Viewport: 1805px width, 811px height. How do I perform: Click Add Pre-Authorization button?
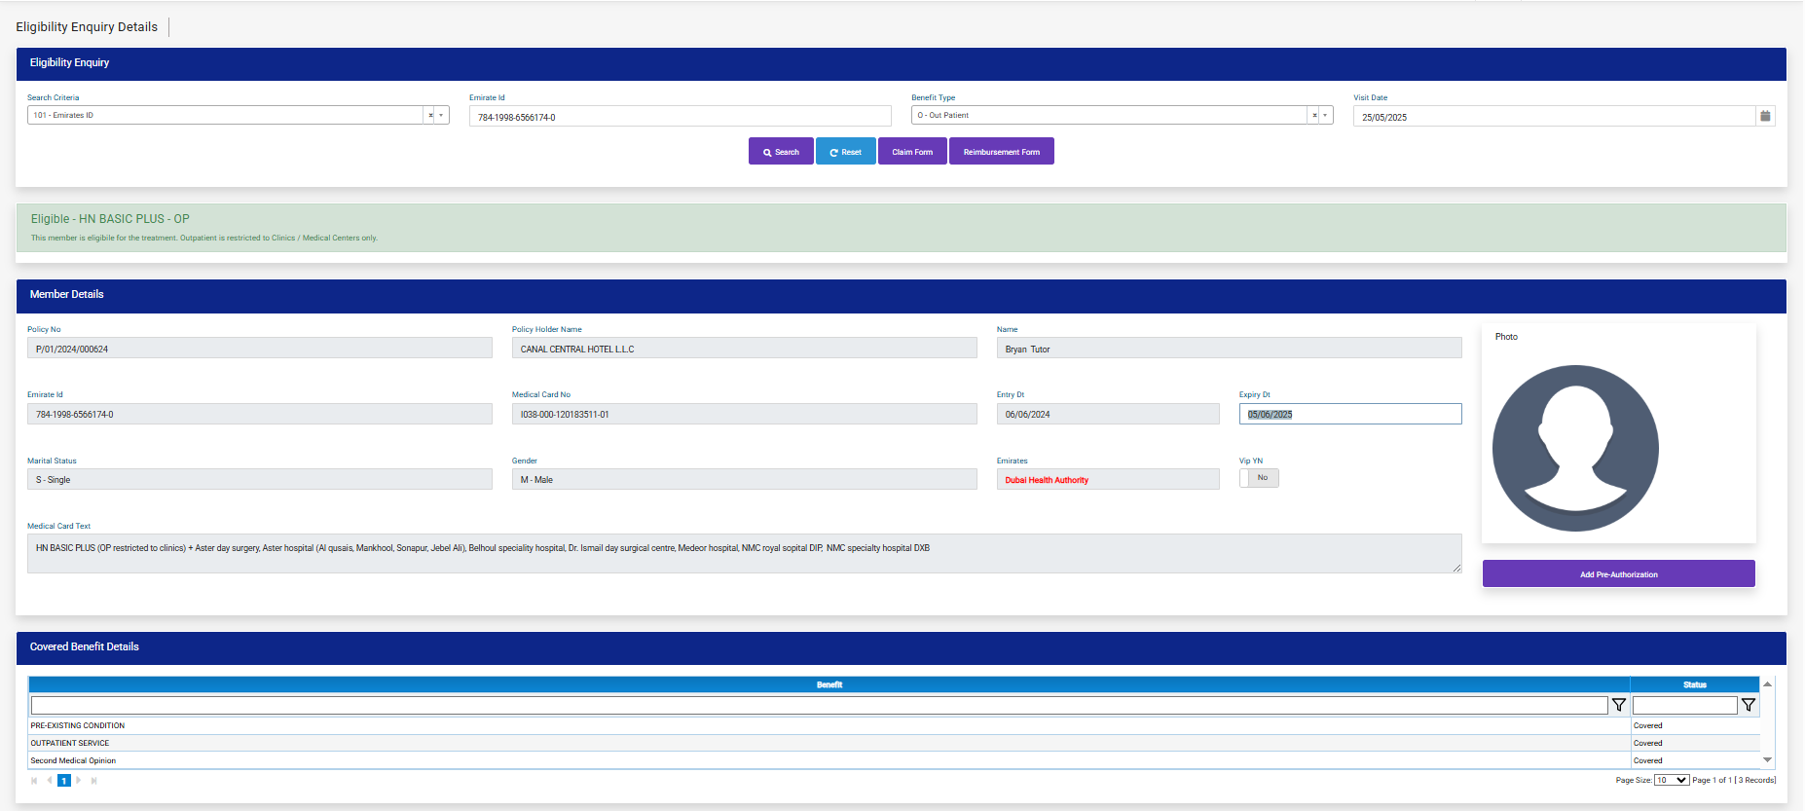1618,574
